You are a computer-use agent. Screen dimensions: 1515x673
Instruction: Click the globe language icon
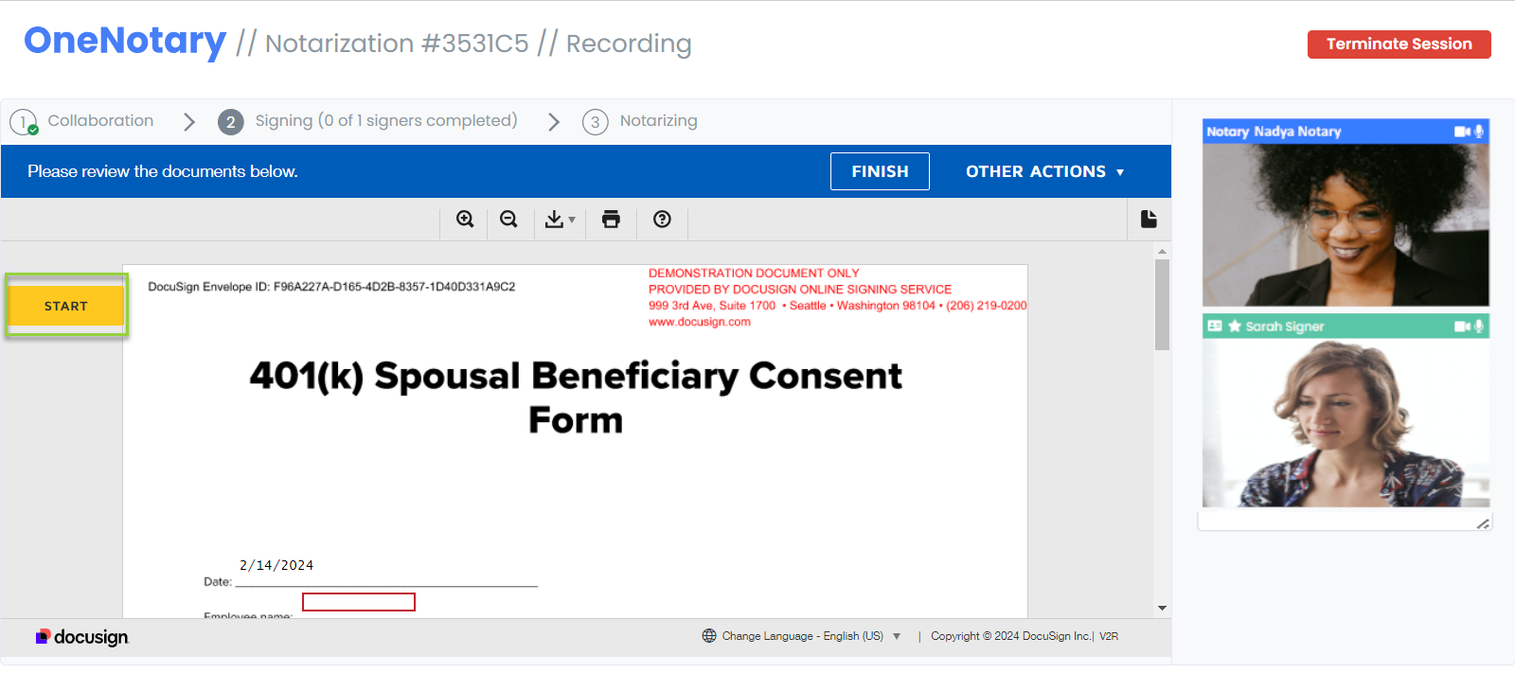pyautogui.click(x=709, y=636)
